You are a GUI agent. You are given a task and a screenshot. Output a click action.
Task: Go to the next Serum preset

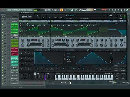[x=107, y=15]
